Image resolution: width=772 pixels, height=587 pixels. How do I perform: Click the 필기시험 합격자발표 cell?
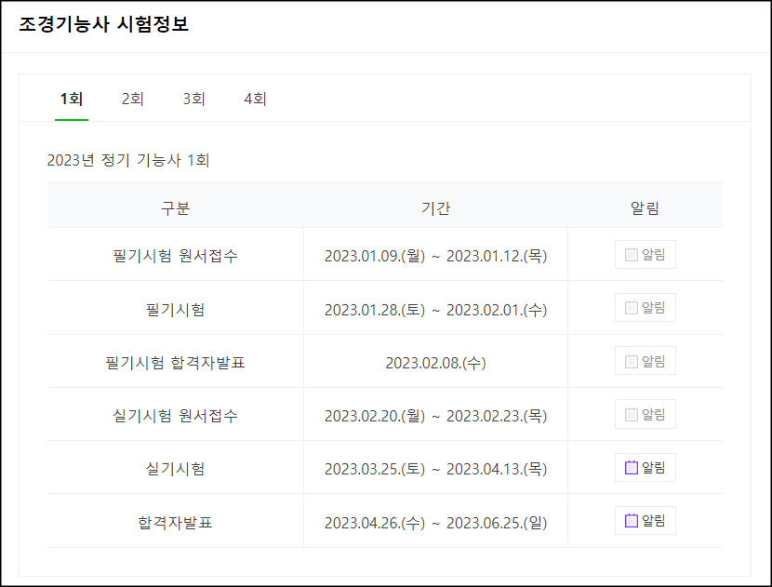175,363
